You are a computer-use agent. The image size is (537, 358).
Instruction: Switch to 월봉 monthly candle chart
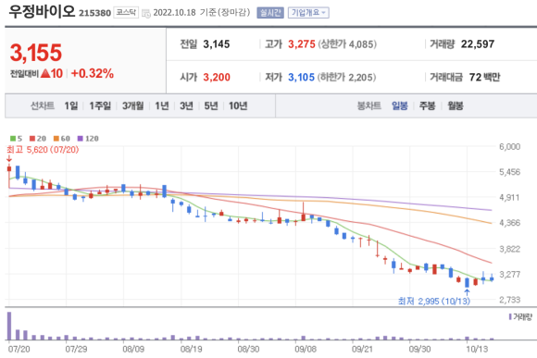pyautogui.click(x=456, y=105)
